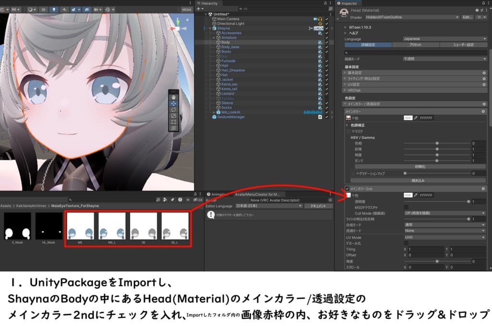Click the help icon on Head (Material)

tap(476, 10)
